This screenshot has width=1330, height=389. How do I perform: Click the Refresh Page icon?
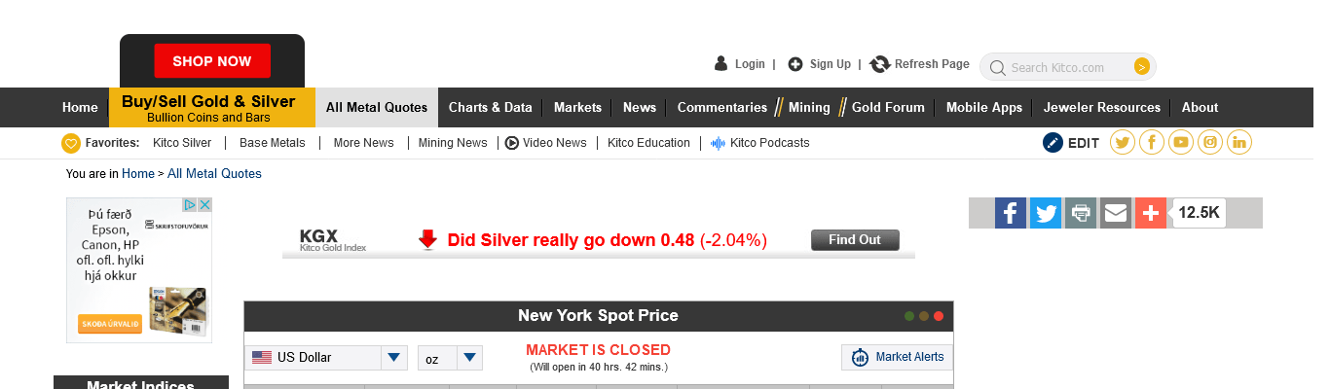[880, 64]
